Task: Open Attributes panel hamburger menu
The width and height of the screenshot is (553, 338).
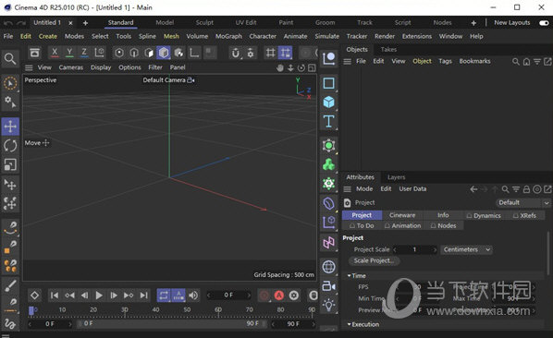Action: click(x=348, y=189)
